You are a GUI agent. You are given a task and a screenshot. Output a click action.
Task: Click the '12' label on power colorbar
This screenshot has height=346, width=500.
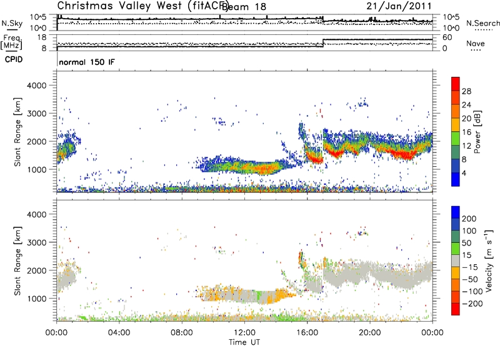(466, 146)
